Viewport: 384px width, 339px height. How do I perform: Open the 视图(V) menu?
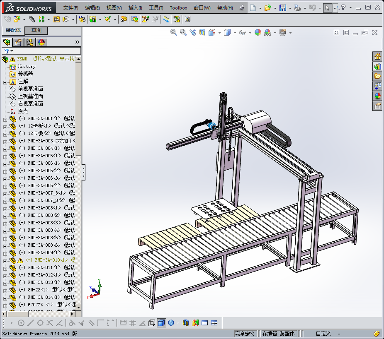[114, 8]
